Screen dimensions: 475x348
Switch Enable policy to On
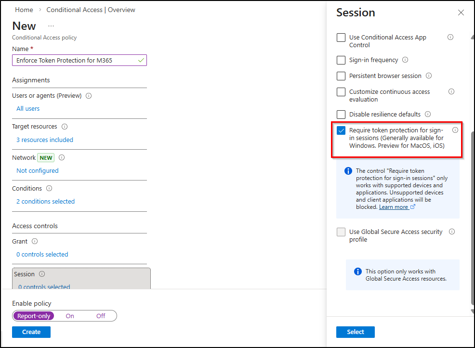[70, 316]
